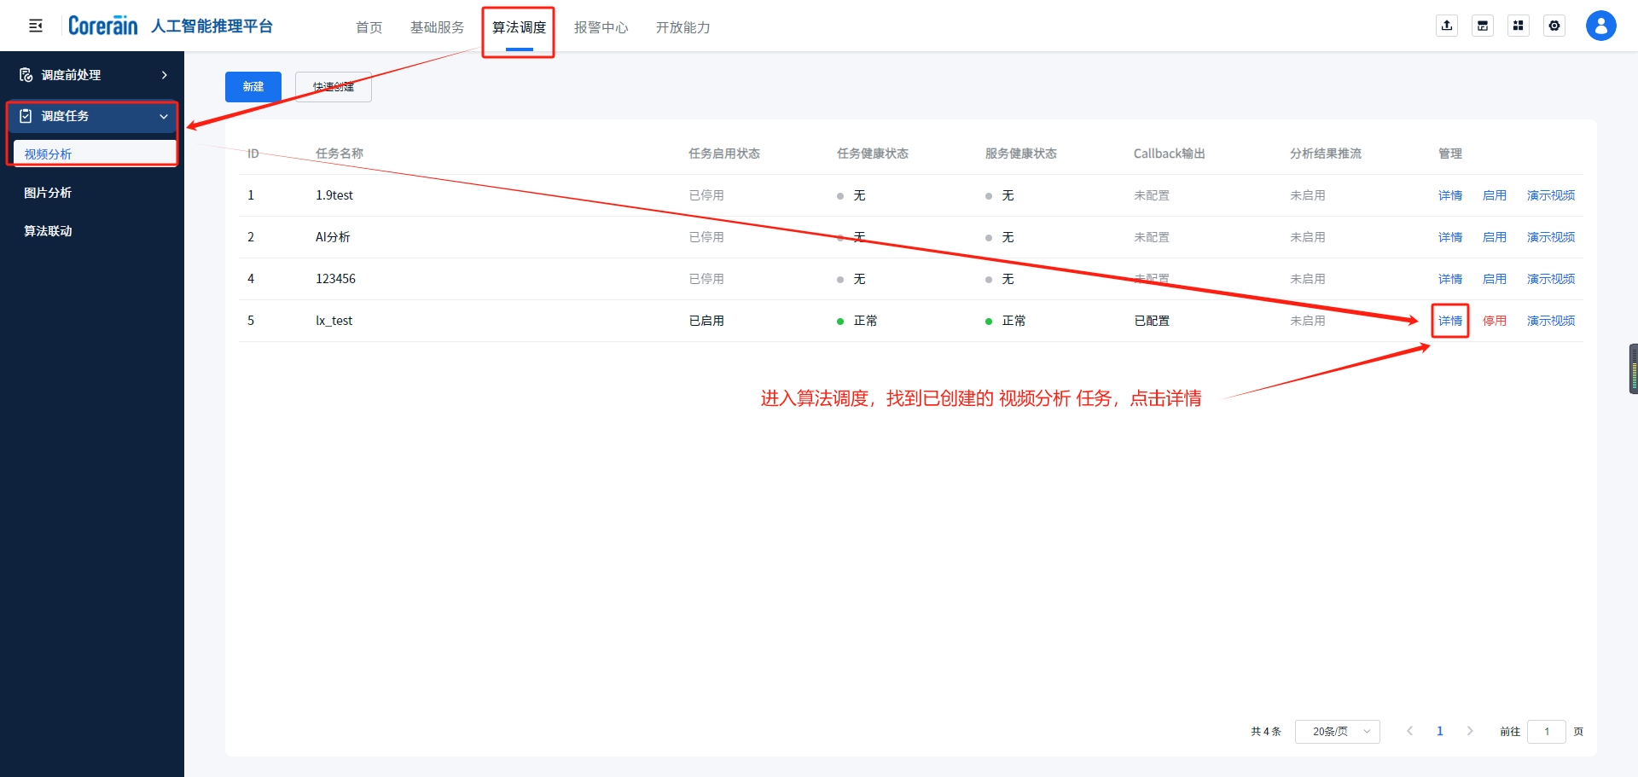Open the archive box icon in header
This screenshot has width=1638, height=777.
pyautogui.click(x=1483, y=26)
